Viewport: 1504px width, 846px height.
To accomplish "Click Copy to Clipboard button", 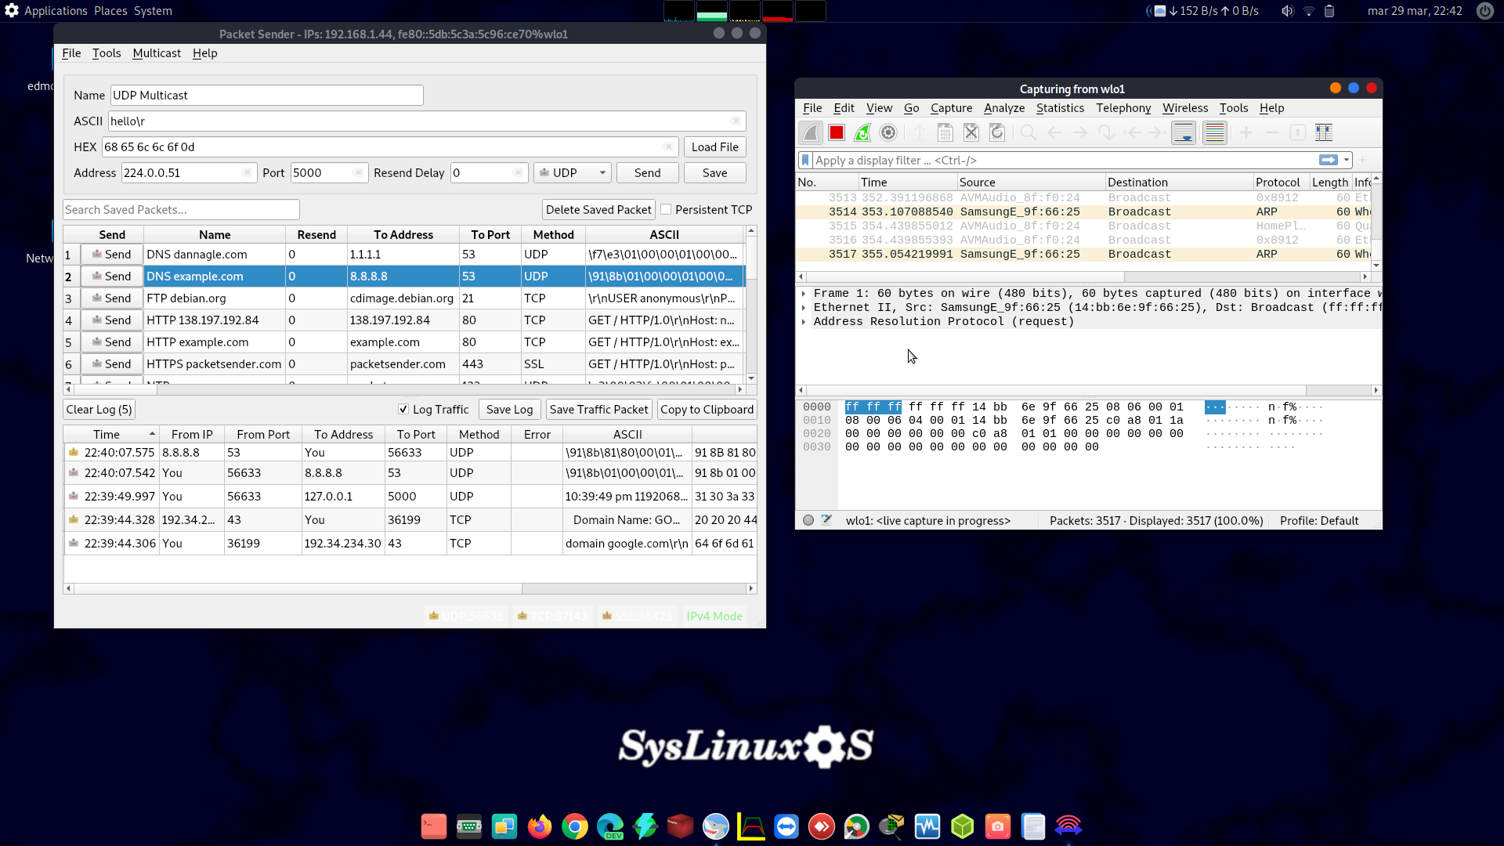I will coord(707,410).
